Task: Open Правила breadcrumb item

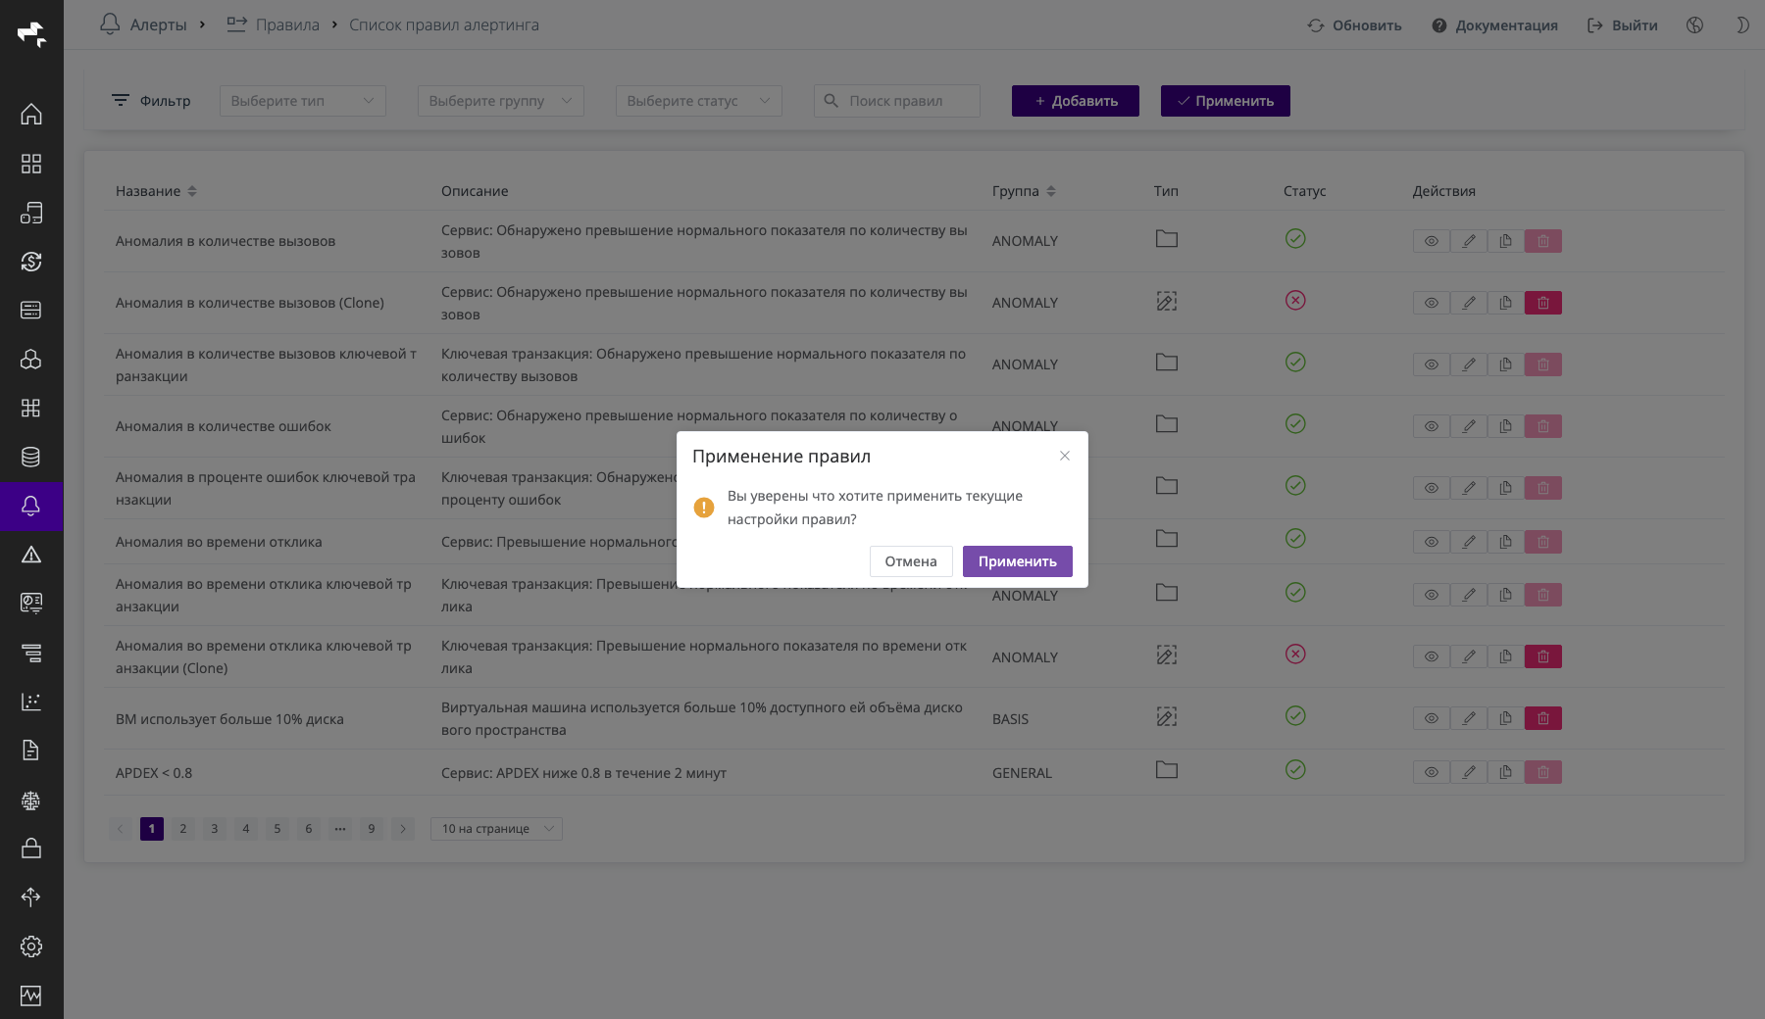Action: point(274,24)
